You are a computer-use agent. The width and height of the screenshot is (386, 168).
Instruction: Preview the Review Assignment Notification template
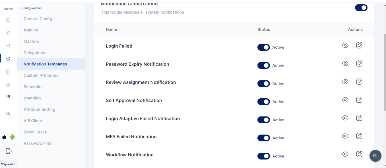tap(345, 82)
